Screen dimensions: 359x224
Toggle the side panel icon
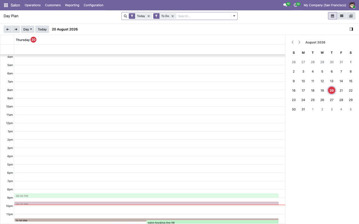(351, 29)
